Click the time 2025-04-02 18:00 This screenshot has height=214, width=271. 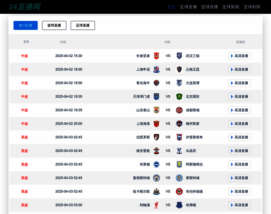(x=69, y=70)
